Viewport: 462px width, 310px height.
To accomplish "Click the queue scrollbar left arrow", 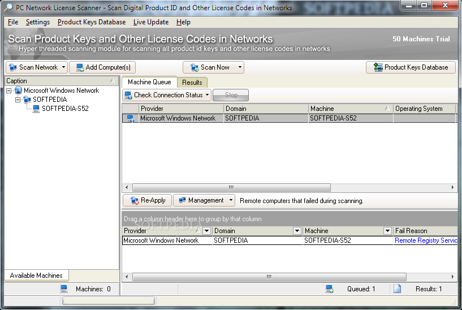I will (x=127, y=187).
